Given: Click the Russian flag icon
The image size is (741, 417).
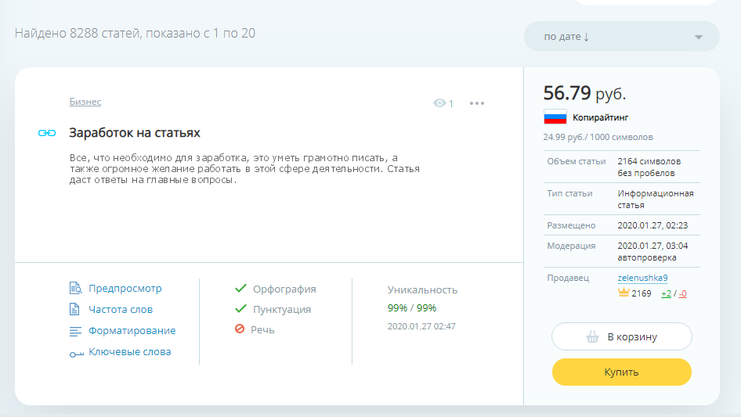Looking at the screenshot, I should 555,117.
